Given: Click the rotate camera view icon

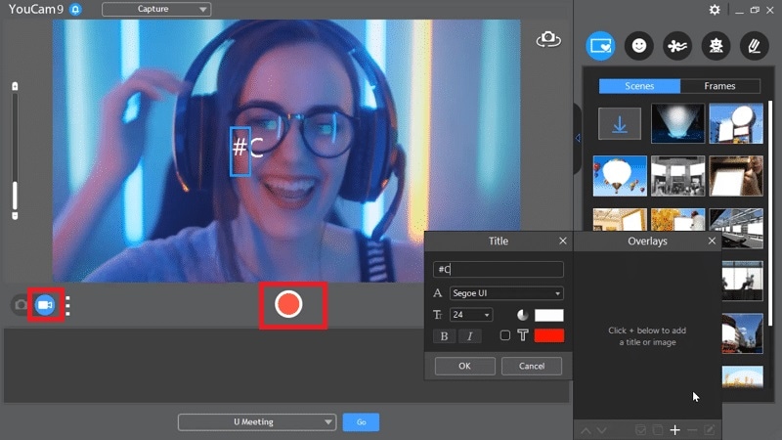Looking at the screenshot, I should click(547, 39).
